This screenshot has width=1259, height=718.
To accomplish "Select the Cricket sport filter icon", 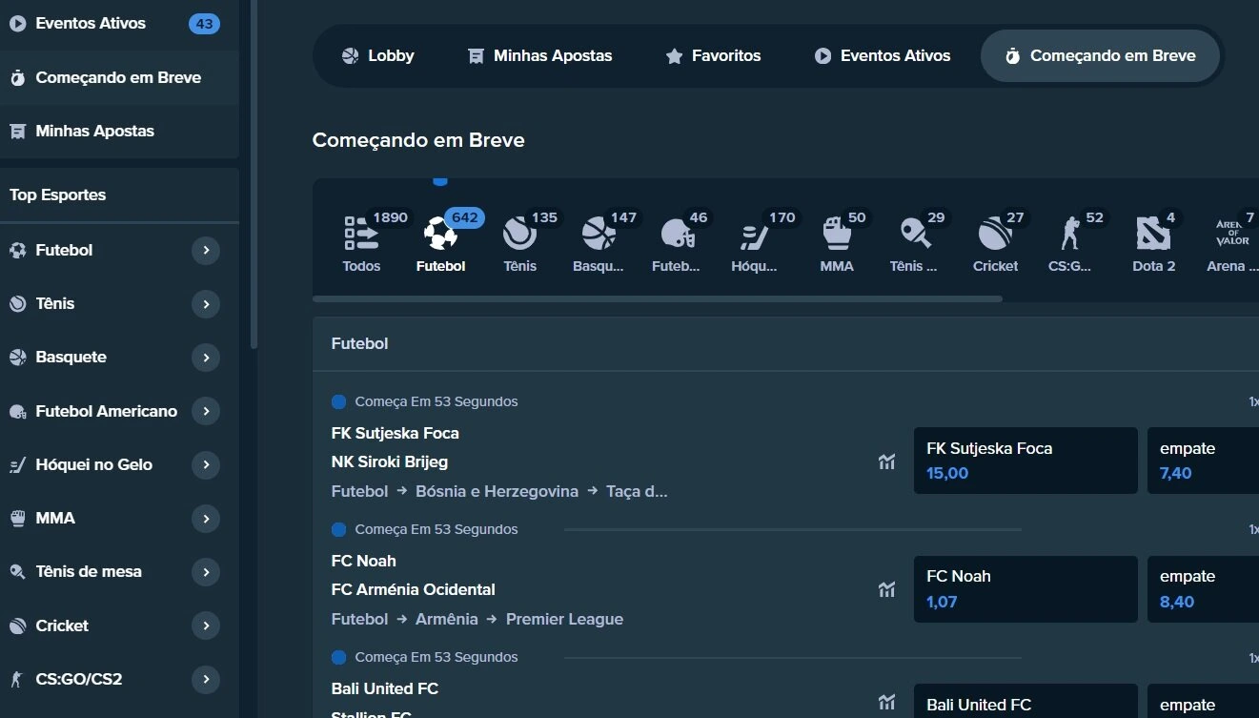I will (x=995, y=234).
